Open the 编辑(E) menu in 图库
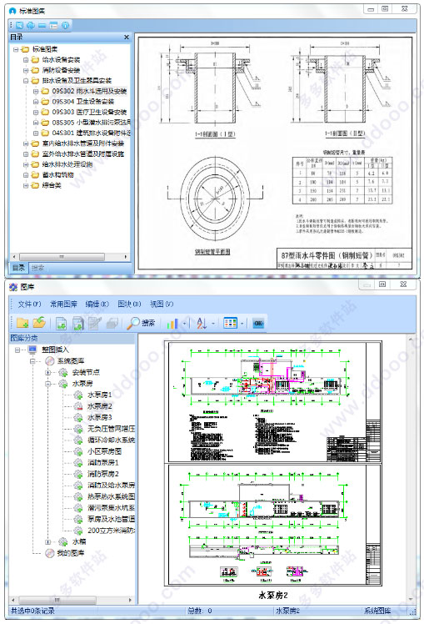 [x=97, y=304]
